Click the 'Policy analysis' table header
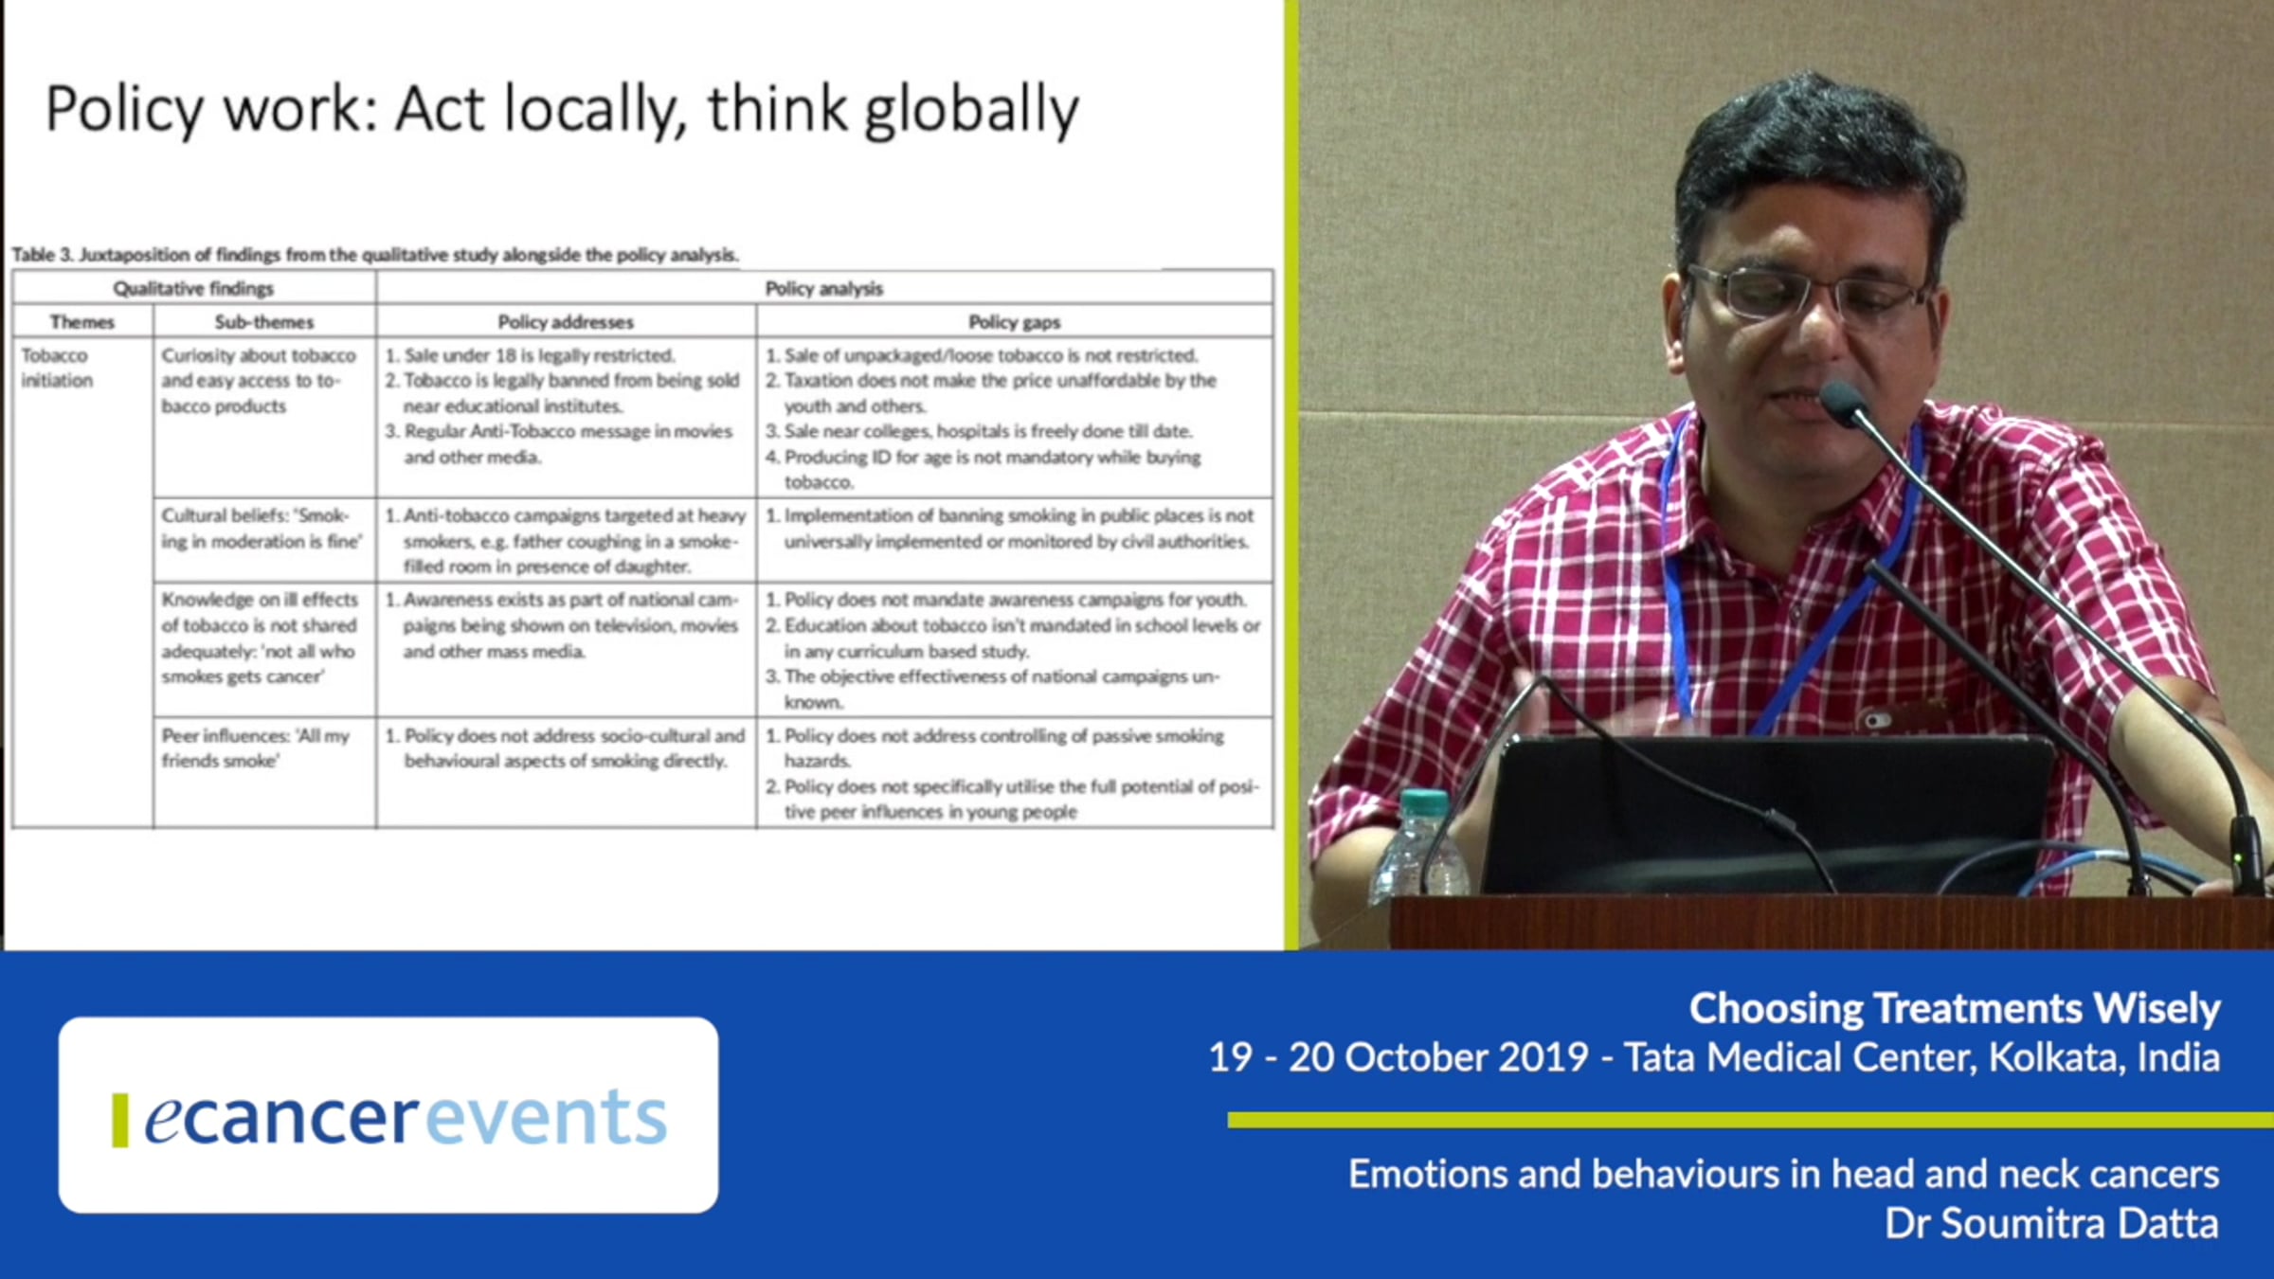The height and width of the screenshot is (1279, 2274). (823, 288)
